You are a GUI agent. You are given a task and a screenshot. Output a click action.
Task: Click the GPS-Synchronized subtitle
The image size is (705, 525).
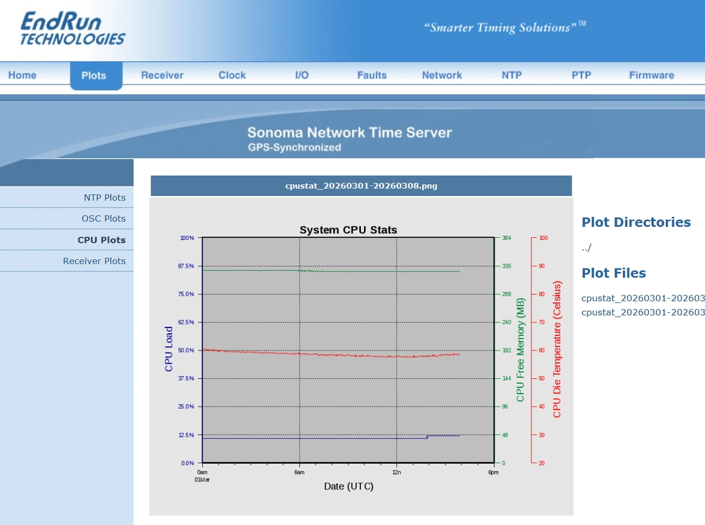click(295, 147)
